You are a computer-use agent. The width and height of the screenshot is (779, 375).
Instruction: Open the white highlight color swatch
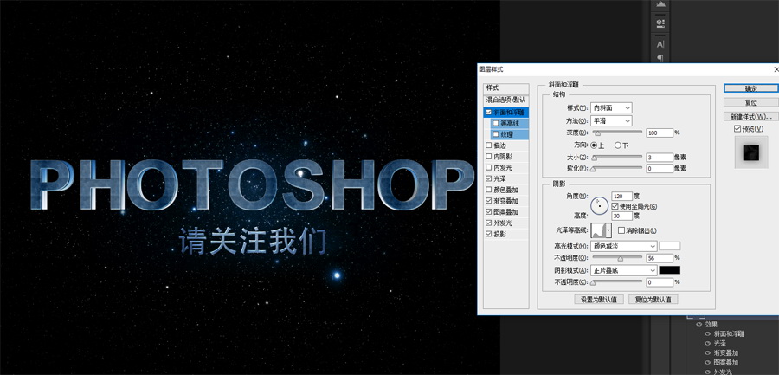pyautogui.click(x=670, y=246)
